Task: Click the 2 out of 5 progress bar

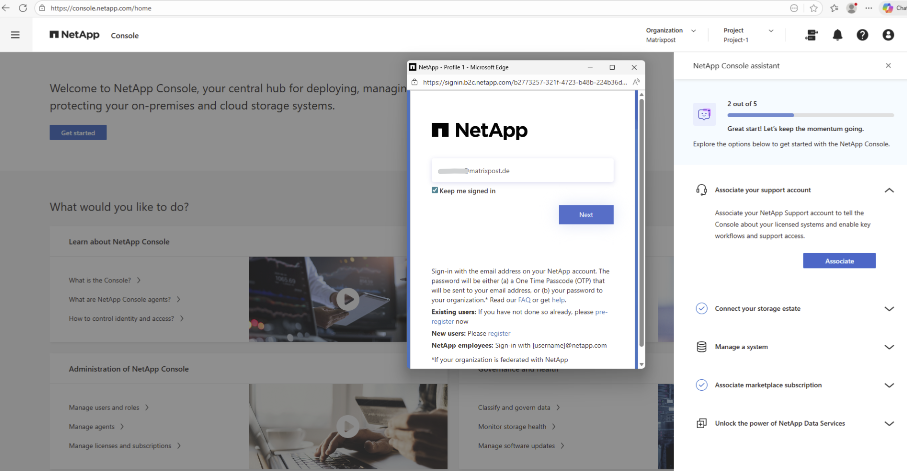Action: point(811,115)
